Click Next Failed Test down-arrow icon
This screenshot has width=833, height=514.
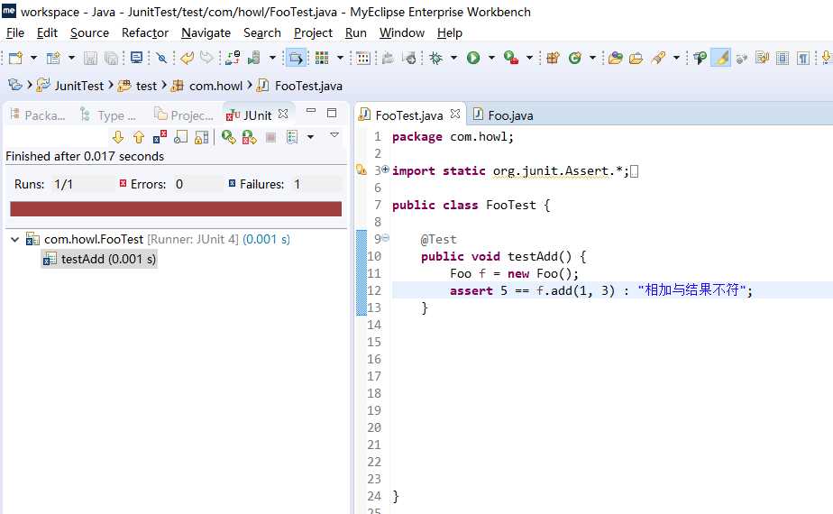(118, 137)
